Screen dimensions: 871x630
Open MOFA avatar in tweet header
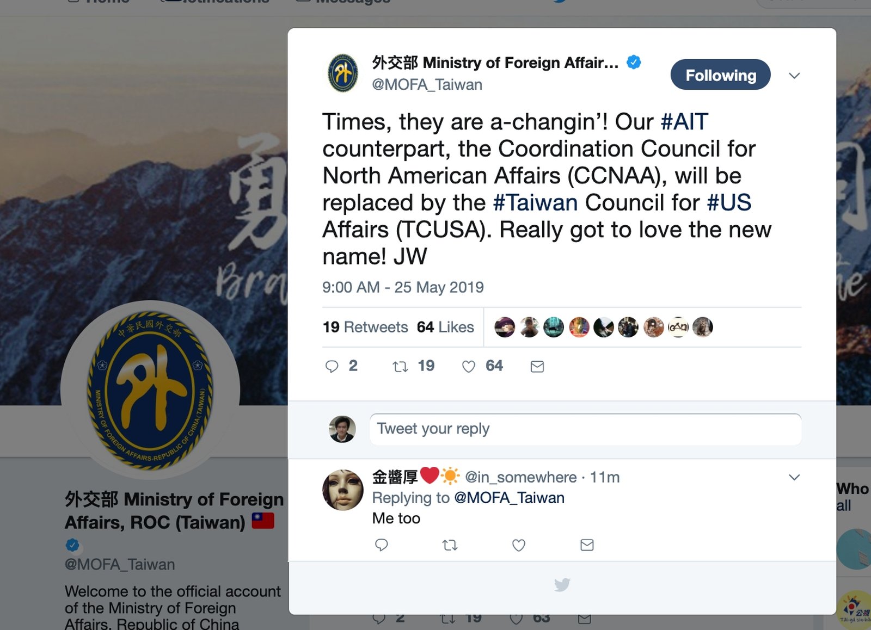click(343, 73)
